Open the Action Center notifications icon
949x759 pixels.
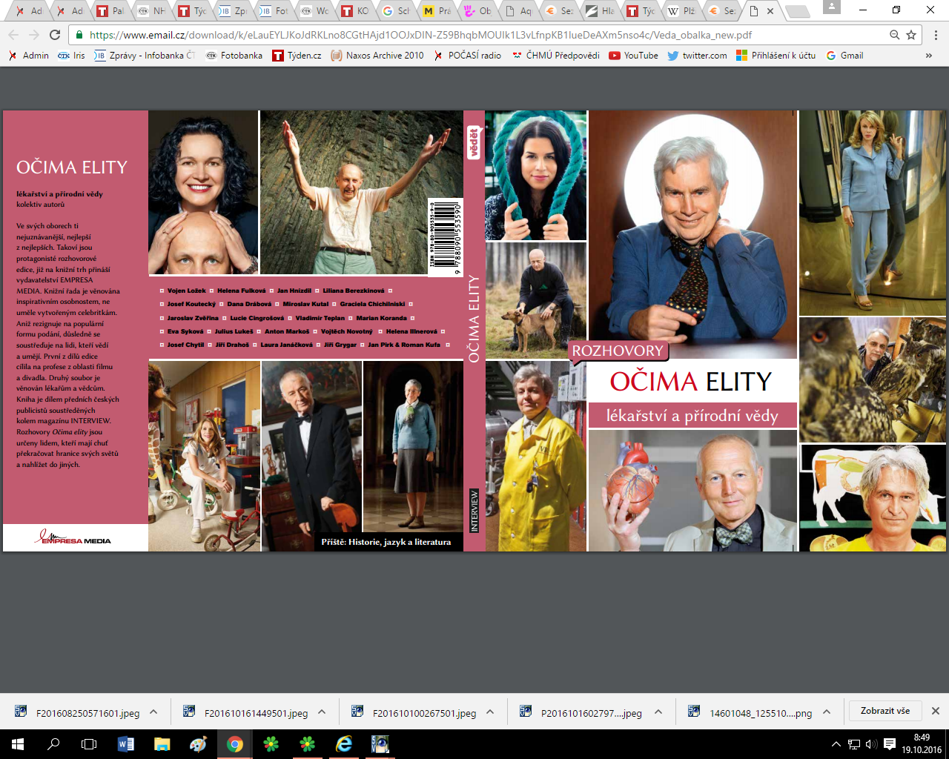[889, 744]
